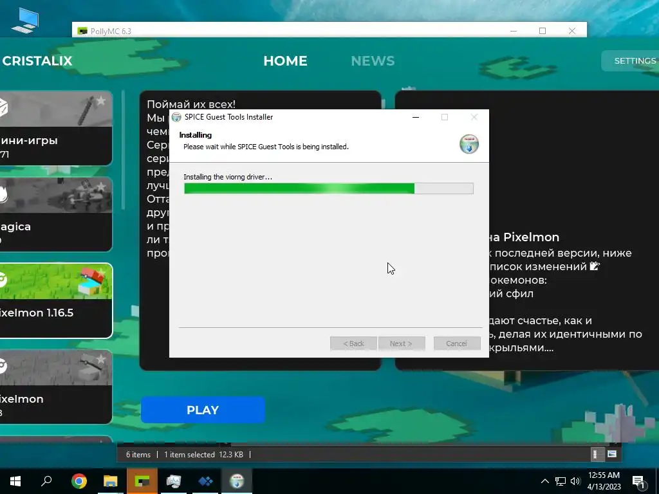Click the blue PLAY button
Viewport: 659px width, 494px height.
203,410
